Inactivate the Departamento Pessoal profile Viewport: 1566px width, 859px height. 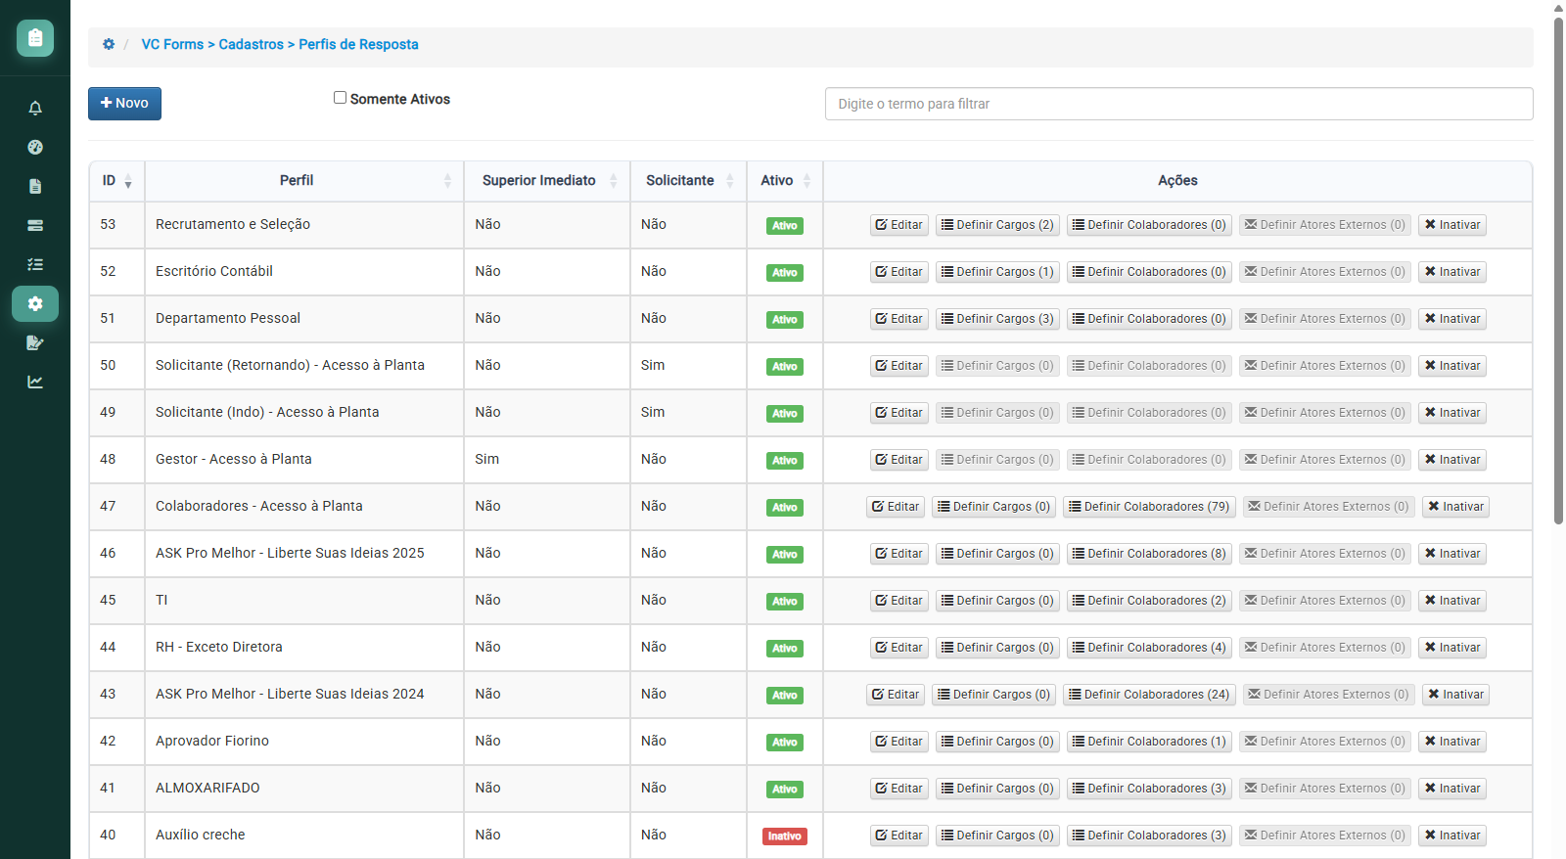(x=1452, y=319)
